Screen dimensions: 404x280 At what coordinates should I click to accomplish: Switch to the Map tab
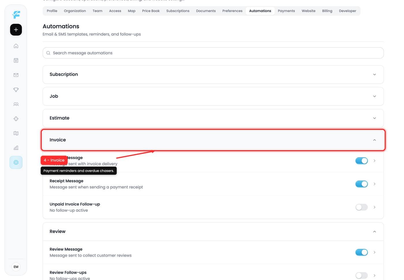[x=132, y=11]
